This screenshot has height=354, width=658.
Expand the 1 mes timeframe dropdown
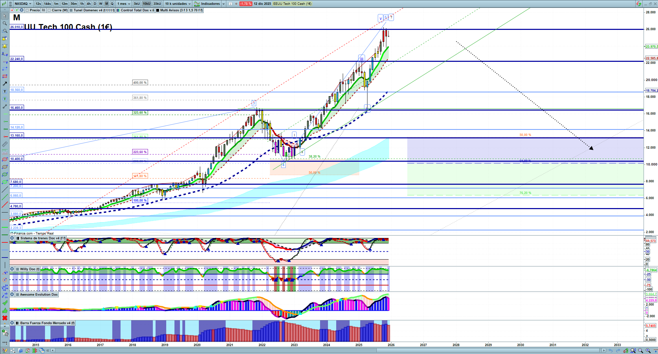click(x=124, y=4)
